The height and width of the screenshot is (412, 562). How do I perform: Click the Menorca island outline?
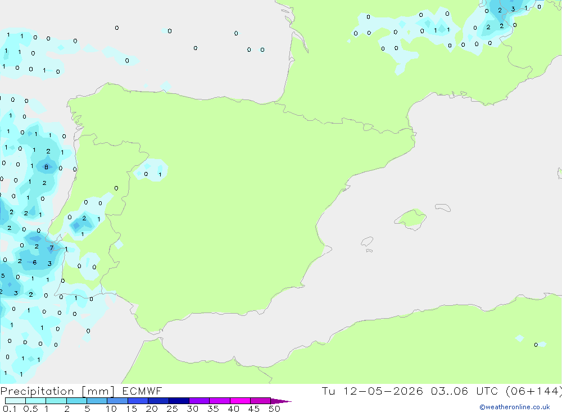(443, 207)
